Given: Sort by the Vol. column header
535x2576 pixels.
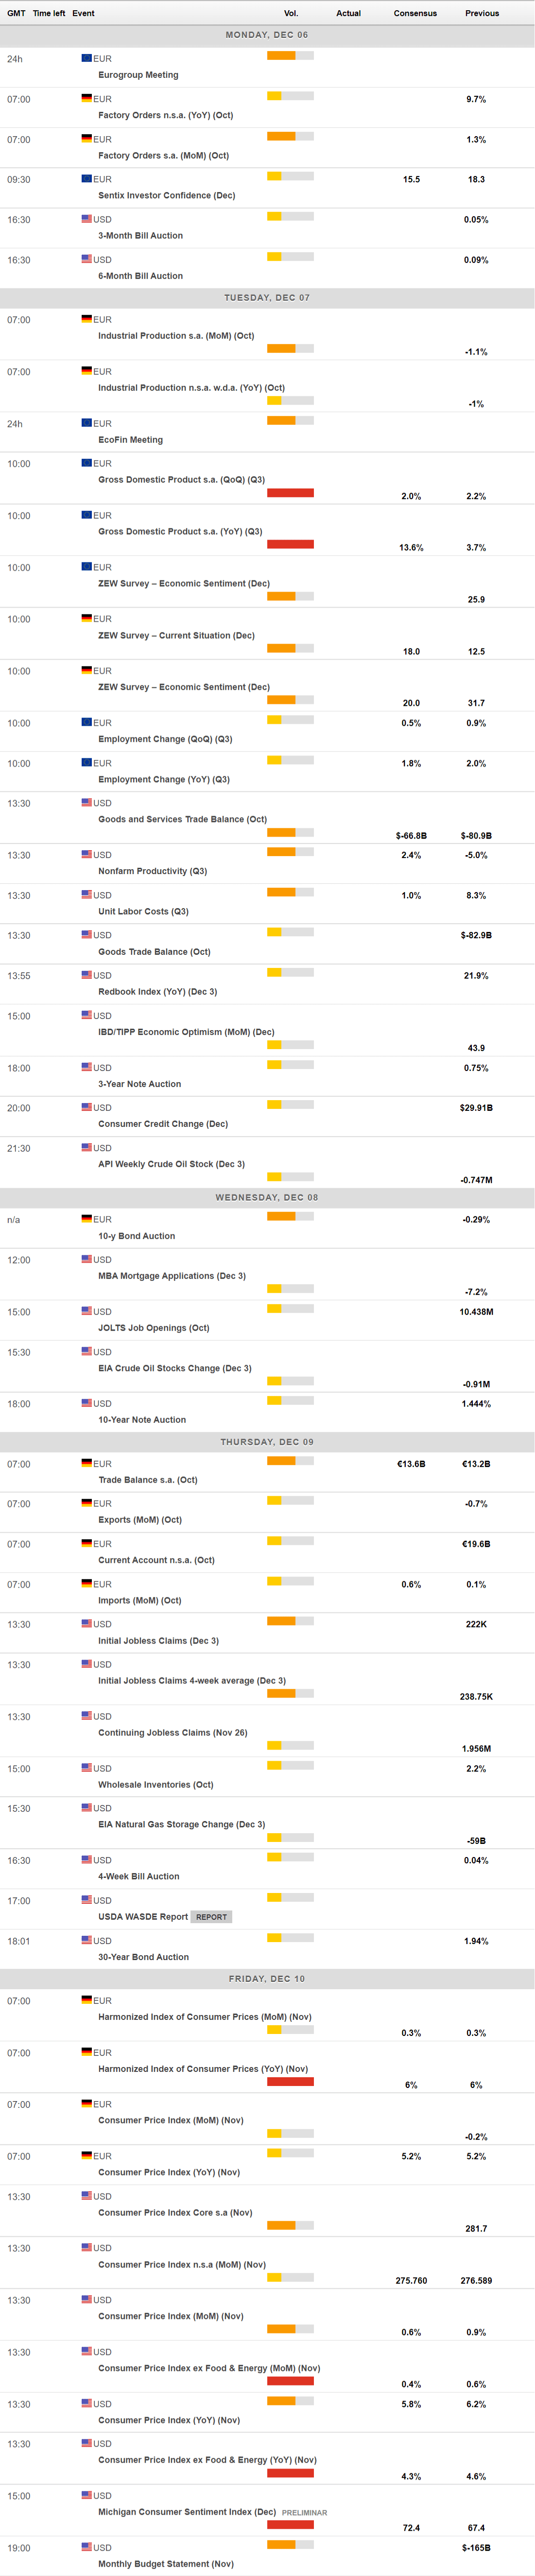Looking at the screenshot, I should 290,13.
